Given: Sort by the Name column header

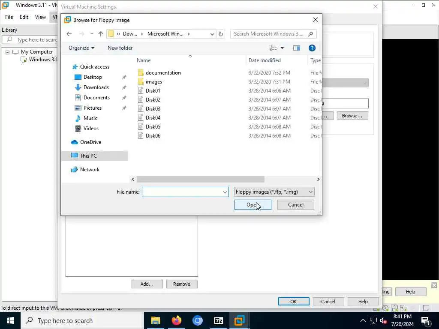Looking at the screenshot, I should point(144,60).
